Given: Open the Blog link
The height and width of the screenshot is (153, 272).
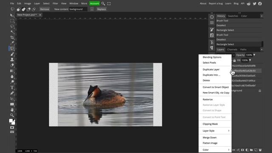Looking at the screenshot, I should [236, 3].
